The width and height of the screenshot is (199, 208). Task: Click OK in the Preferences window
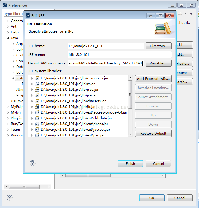(152, 198)
